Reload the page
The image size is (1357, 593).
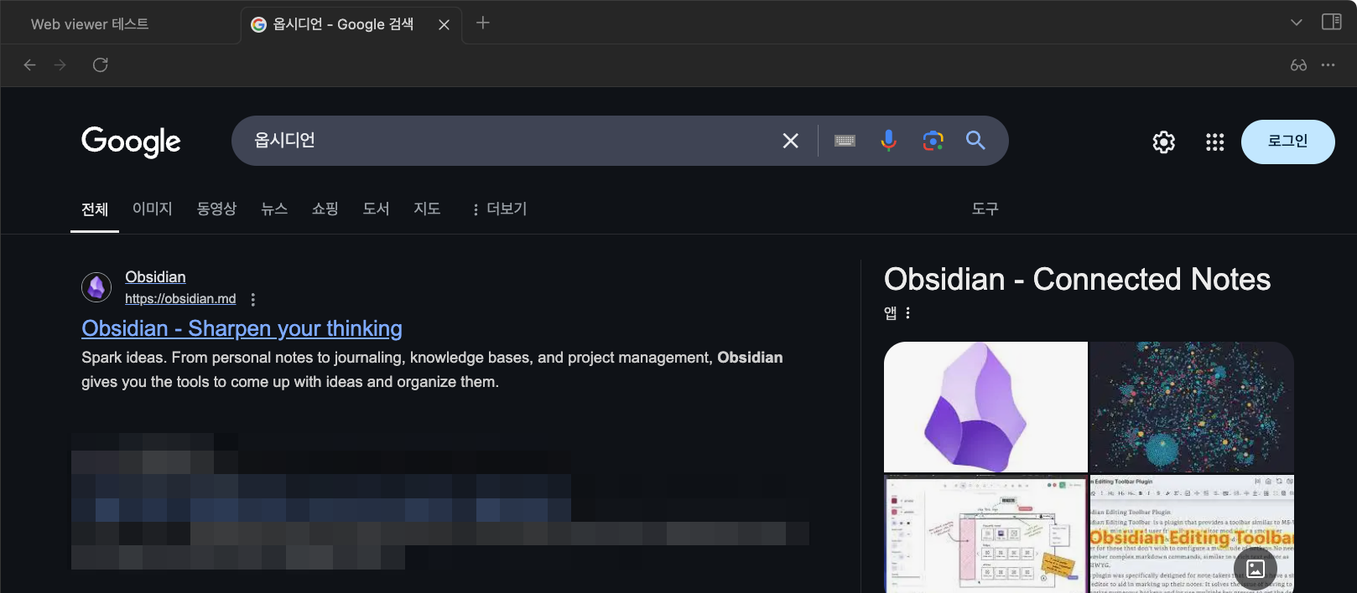[101, 64]
